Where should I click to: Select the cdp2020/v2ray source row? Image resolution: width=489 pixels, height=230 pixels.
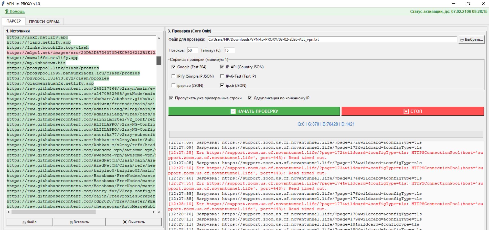81,201
